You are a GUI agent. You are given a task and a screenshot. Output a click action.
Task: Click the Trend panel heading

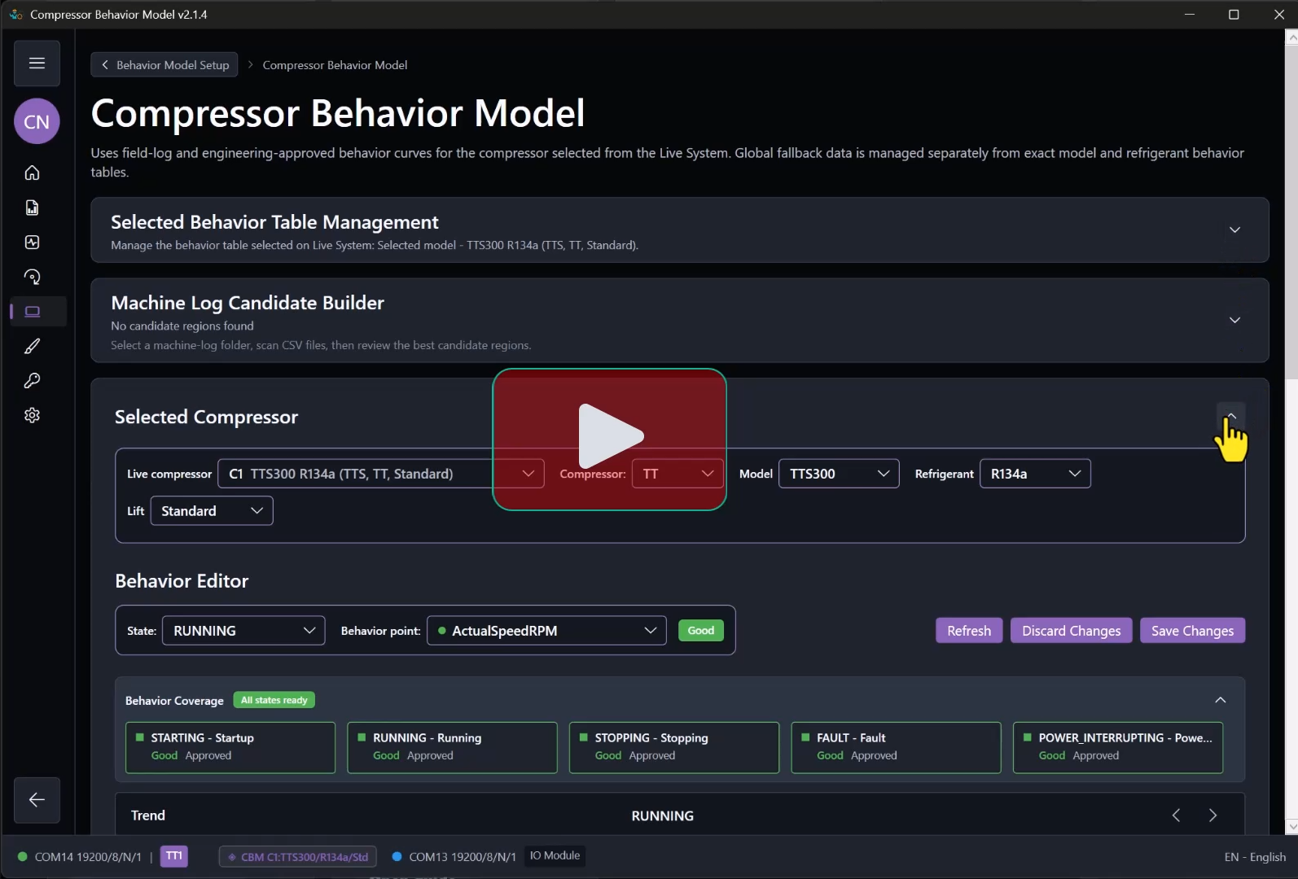[x=148, y=816]
